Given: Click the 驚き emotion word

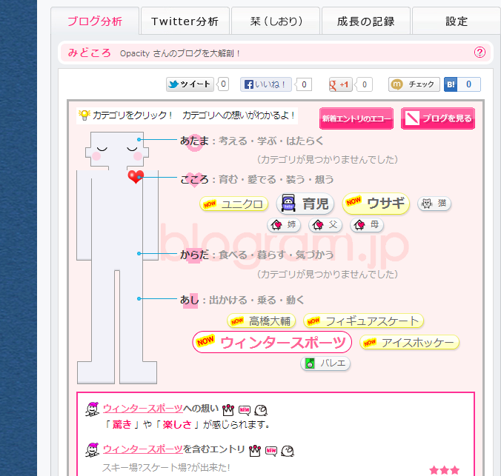Looking at the screenshot, I should (122, 424).
